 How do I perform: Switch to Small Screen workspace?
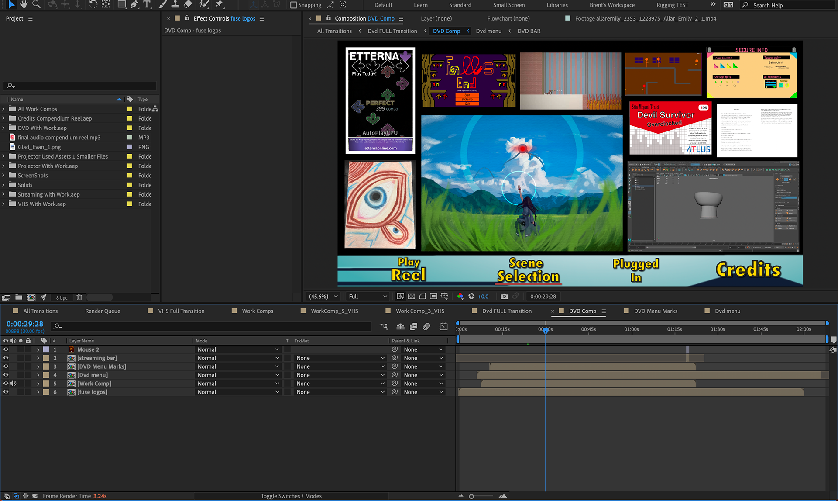[509, 5]
